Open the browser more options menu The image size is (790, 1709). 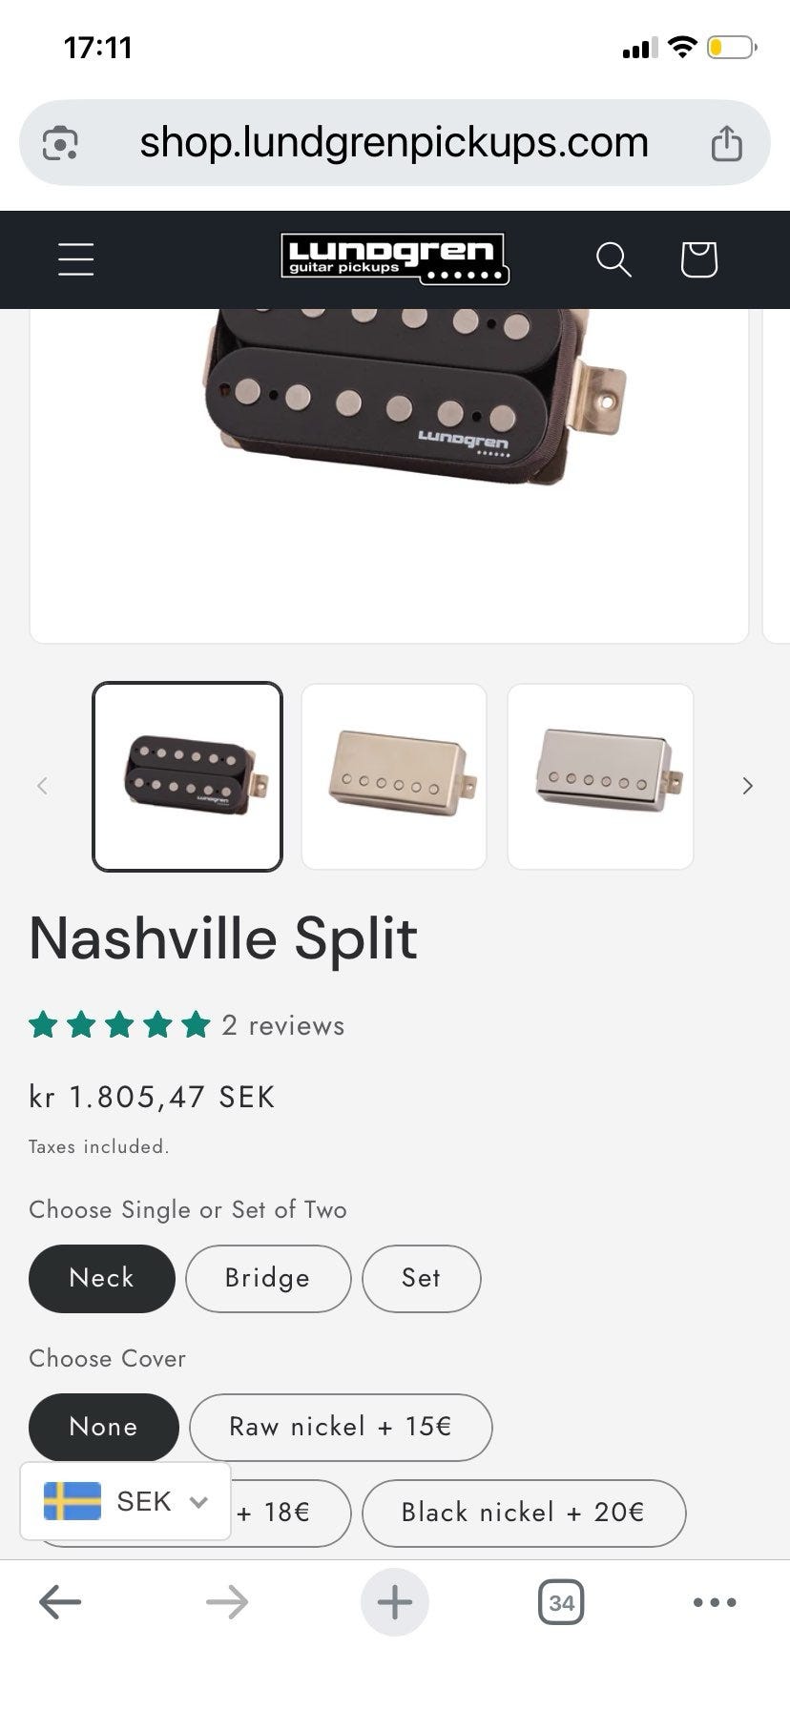(715, 1602)
